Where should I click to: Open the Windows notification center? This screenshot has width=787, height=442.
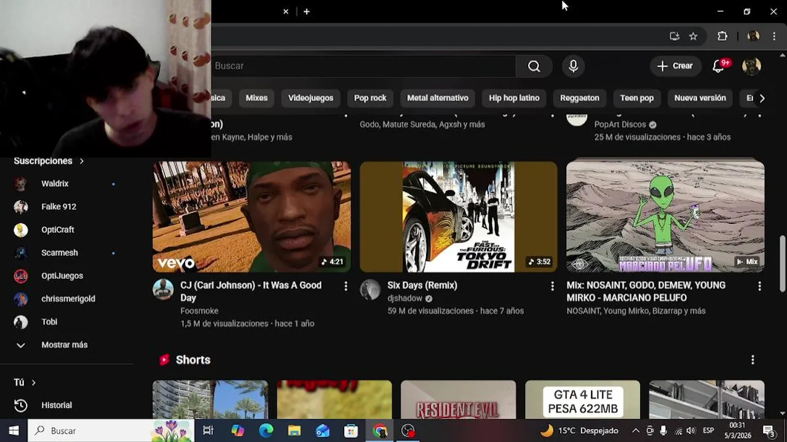(x=769, y=431)
